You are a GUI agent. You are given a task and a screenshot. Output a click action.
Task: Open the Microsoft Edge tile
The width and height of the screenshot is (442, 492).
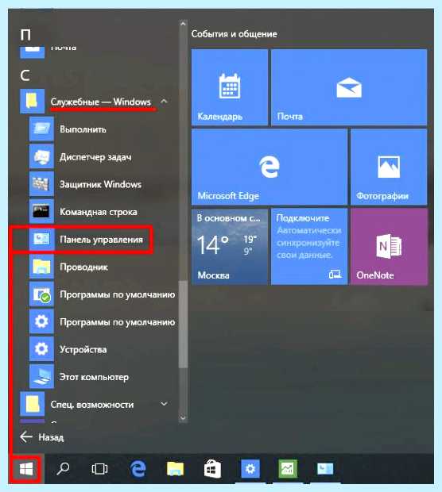pyautogui.click(x=269, y=167)
